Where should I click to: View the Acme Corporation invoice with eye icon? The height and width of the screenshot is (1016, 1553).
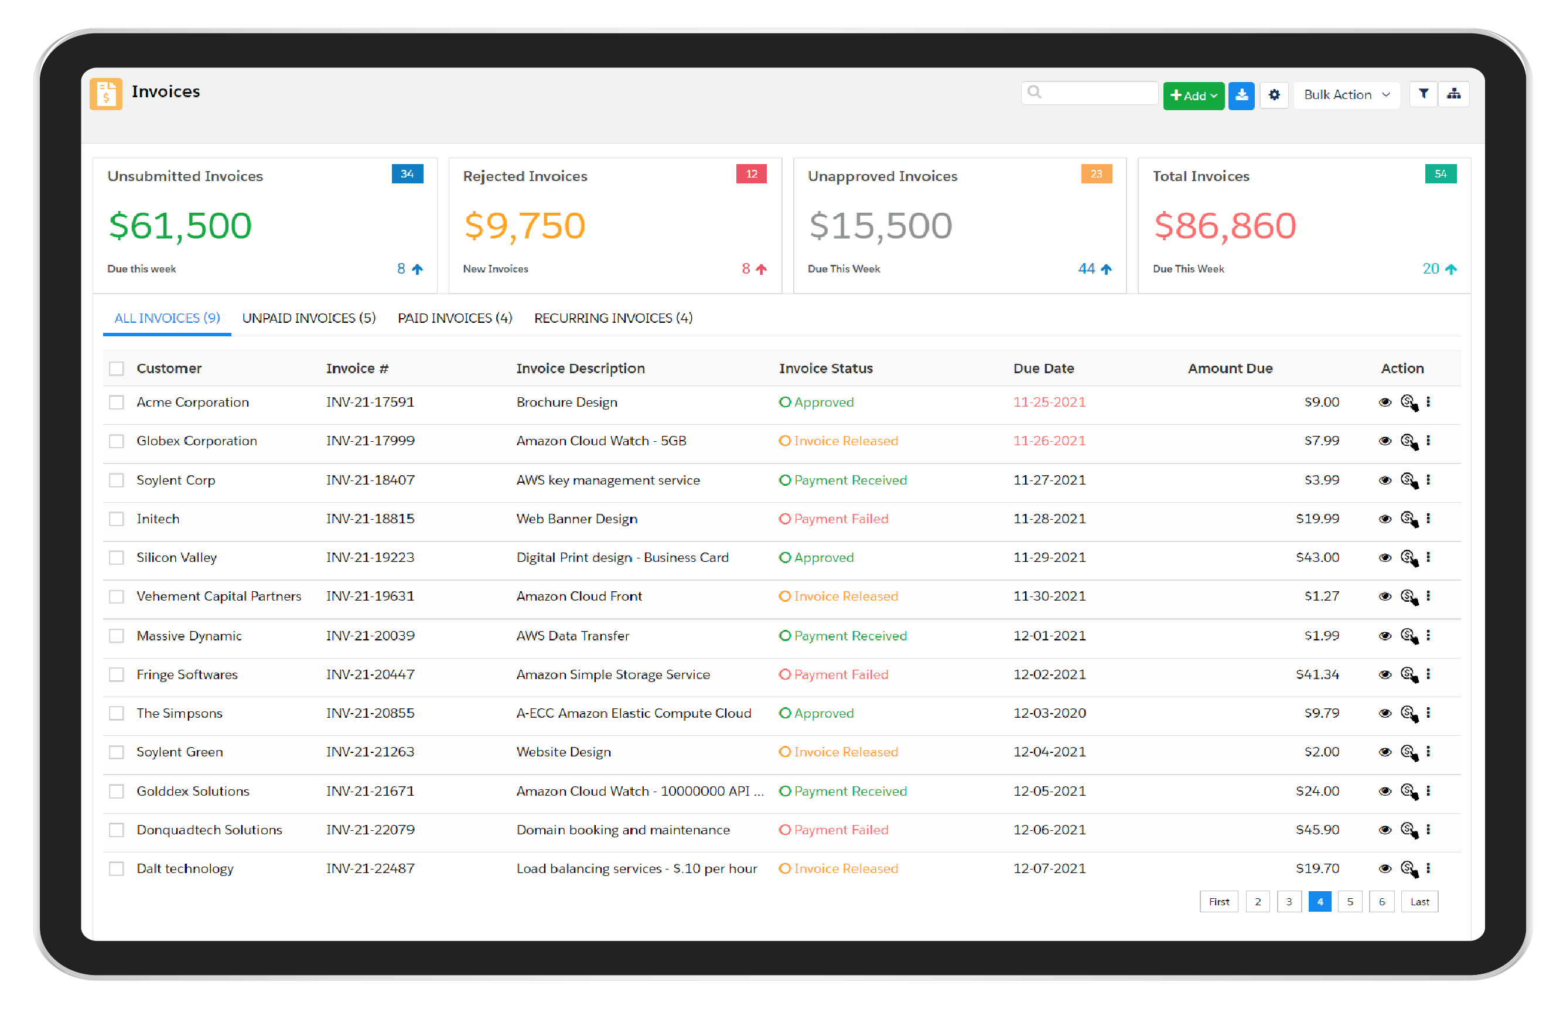(1385, 402)
